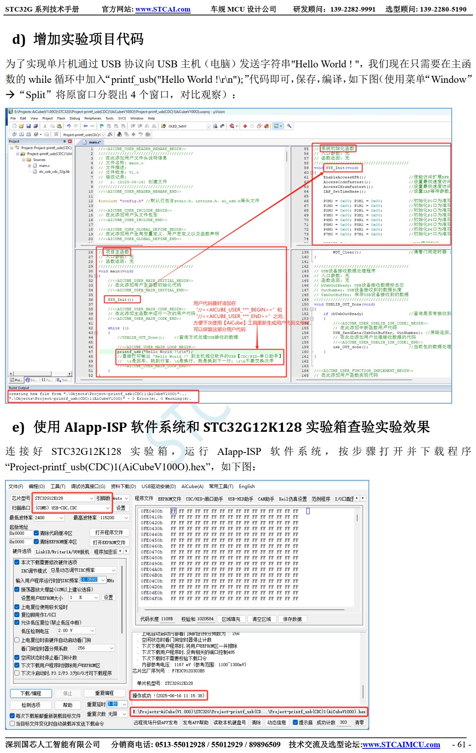Toggle 振荡器放大增益 checkbox
Viewport: 476px width, 753px height.
pos(17,589)
